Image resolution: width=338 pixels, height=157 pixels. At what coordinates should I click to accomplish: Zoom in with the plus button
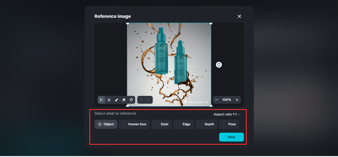click(x=237, y=100)
